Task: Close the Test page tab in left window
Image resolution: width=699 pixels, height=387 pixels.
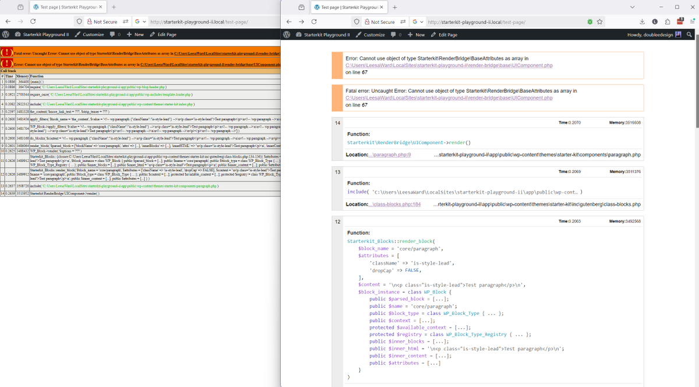Action: pos(101,7)
